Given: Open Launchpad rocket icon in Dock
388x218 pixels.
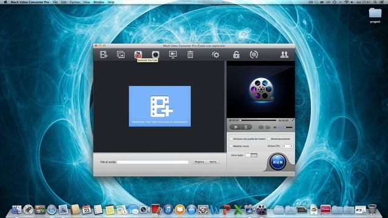Looking at the screenshot, I should pyautogui.click(x=28, y=210).
